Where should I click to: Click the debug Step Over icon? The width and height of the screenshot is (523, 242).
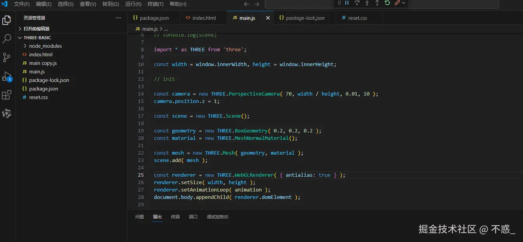[357, 3]
